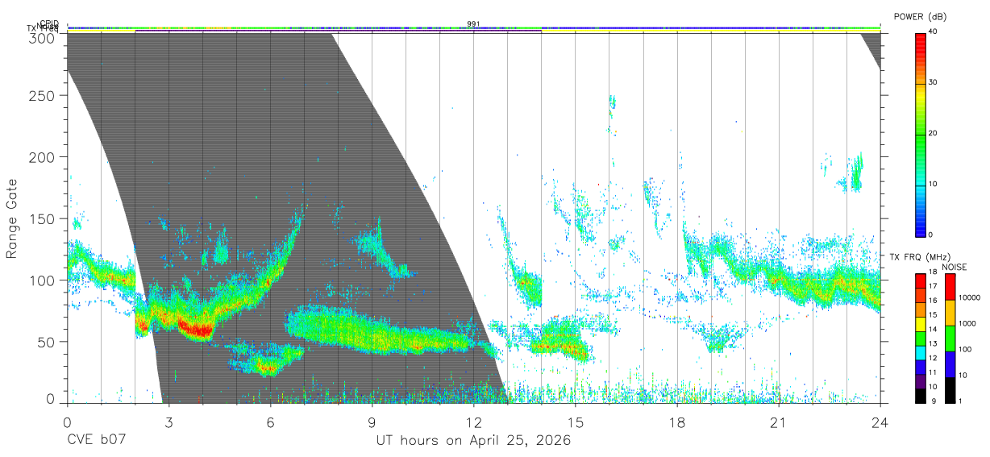Pick the cyan 12–13 MHz swatch in the TX FRQ legend
990x457 pixels.
pos(921,352)
